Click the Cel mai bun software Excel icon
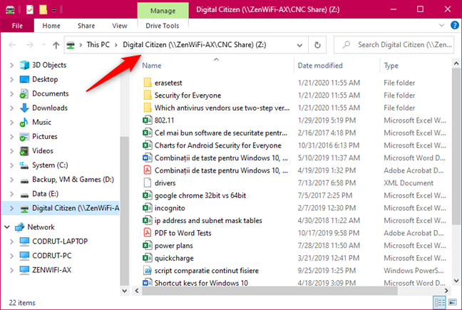Viewport: 462px width, 310px height. click(148, 133)
